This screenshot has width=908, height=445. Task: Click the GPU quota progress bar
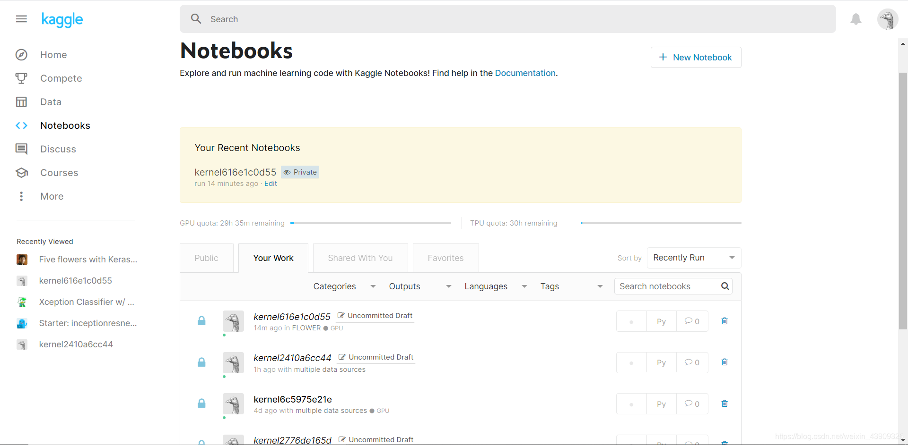point(371,223)
